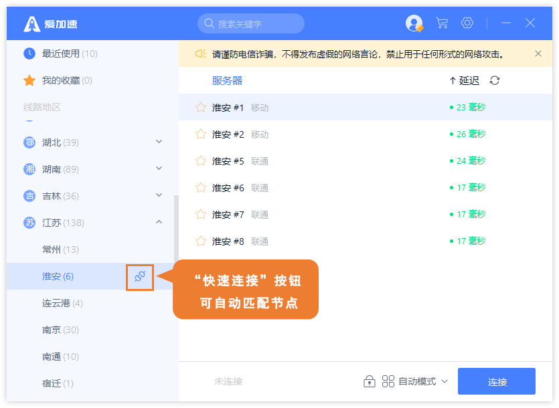Click the sidebar vertical scrollbar

(x=176, y=227)
